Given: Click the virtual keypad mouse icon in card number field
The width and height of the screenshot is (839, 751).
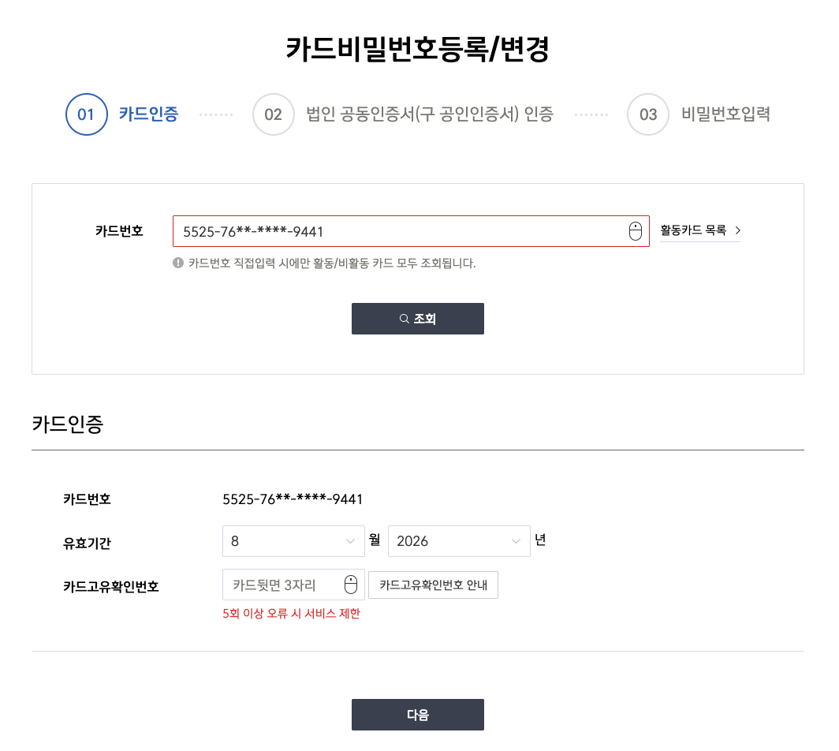Looking at the screenshot, I should [x=635, y=231].
